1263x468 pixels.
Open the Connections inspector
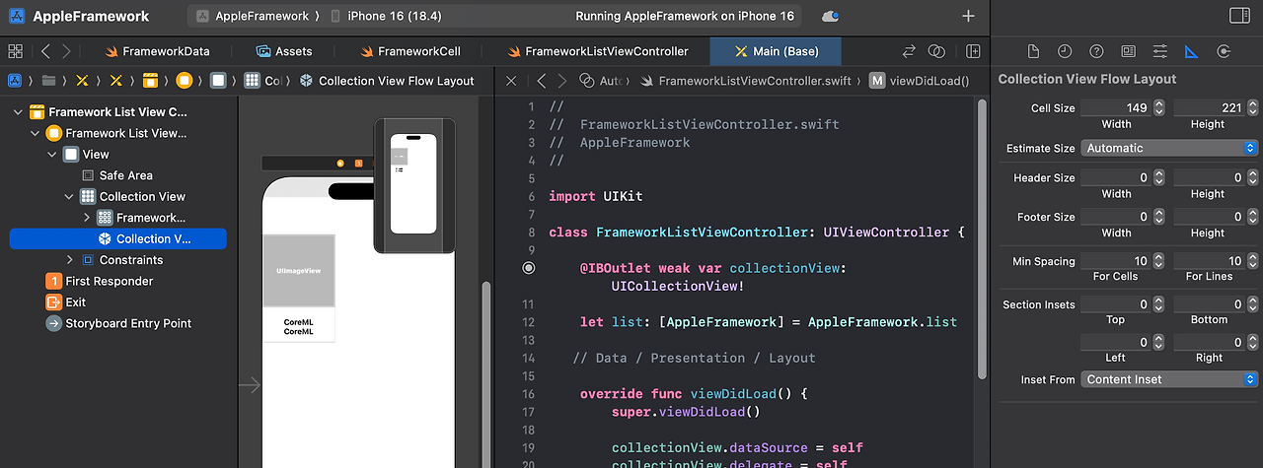[x=1224, y=51]
